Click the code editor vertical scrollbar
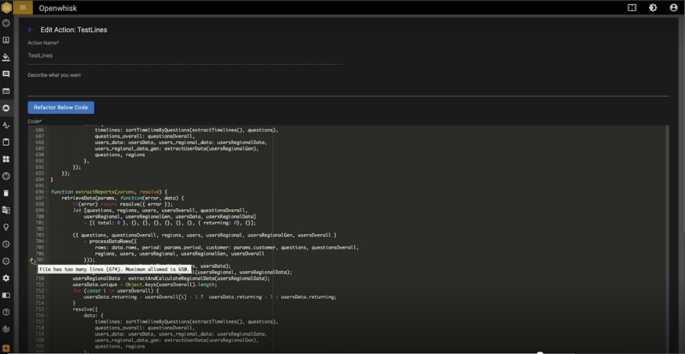Screen dimensions: 685x354 [x=667, y=239]
